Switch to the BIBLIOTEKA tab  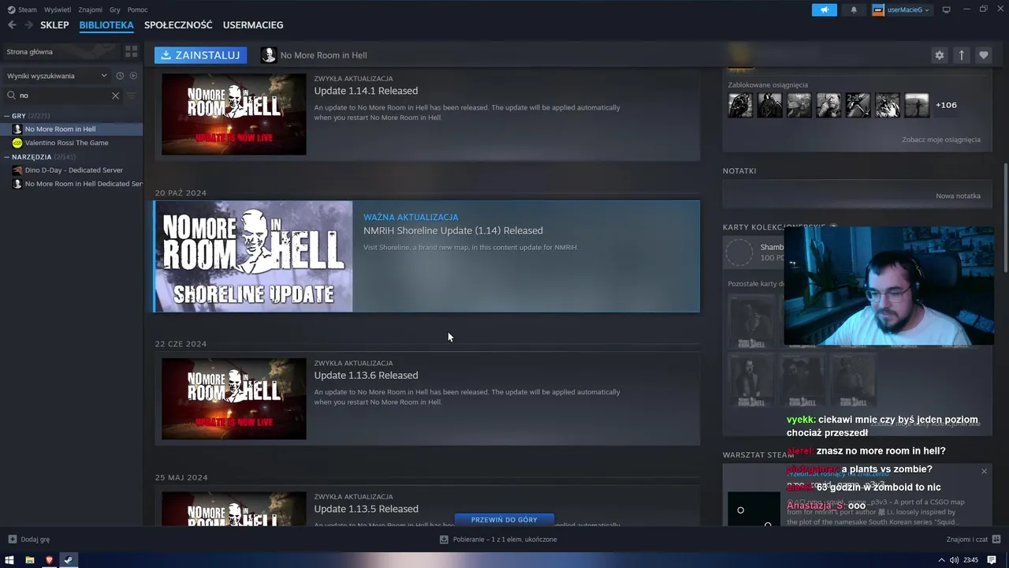106,25
